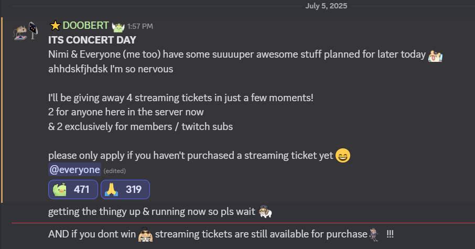The image size is (475, 249).
Task: Click the green role badge after DOOBERT
Action: point(117,26)
